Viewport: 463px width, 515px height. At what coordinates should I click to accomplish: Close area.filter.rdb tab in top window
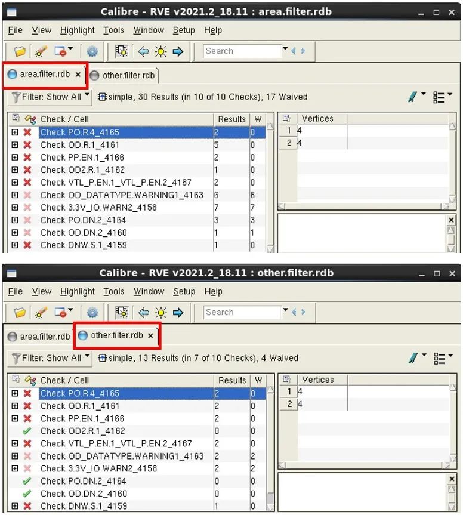(78, 75)
